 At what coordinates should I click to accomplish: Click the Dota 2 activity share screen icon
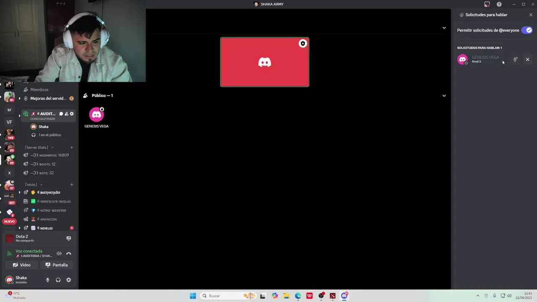(x=69, y=238)
